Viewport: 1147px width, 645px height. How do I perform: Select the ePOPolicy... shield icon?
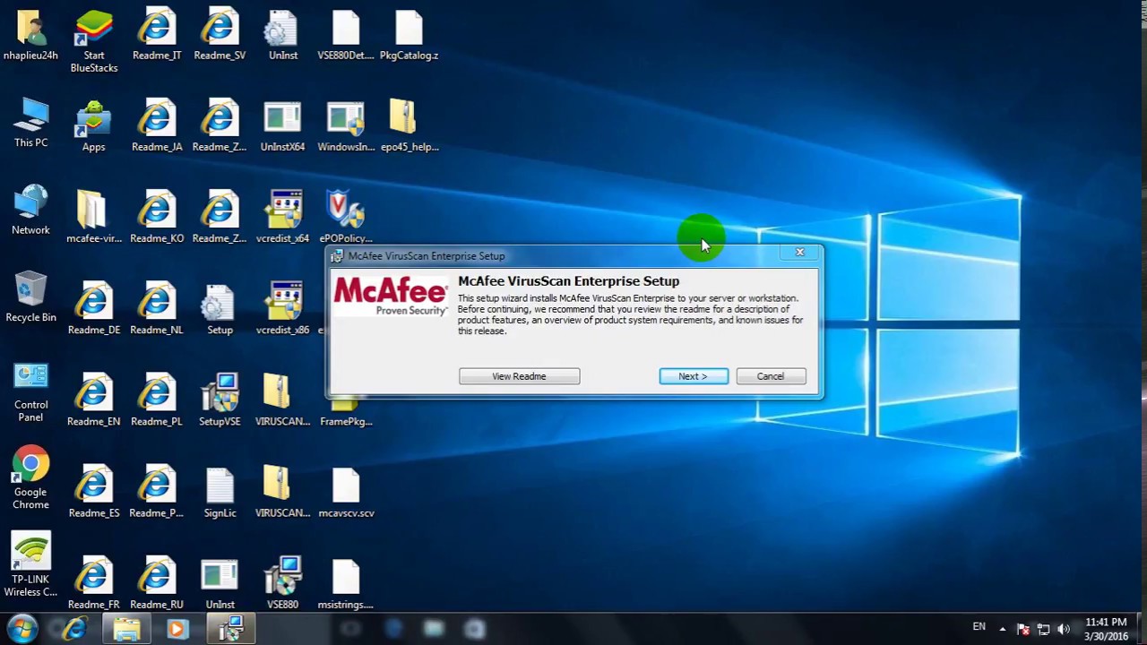pyautogui.click(x=346, y=210)
